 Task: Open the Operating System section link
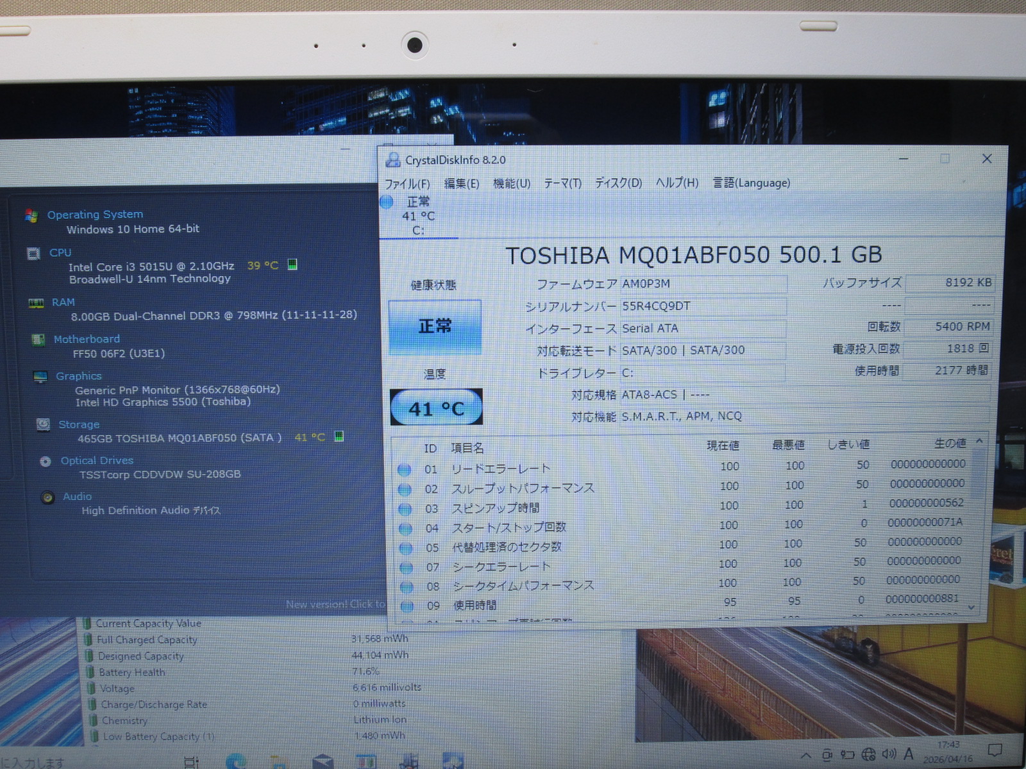(95, 214)
